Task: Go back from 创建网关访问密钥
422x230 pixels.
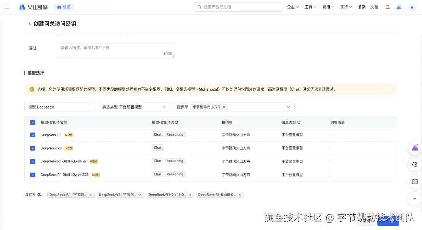Action: (x=30, y=24)
